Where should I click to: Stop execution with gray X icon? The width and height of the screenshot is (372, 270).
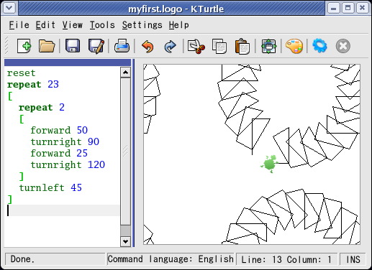coord(343,46)
